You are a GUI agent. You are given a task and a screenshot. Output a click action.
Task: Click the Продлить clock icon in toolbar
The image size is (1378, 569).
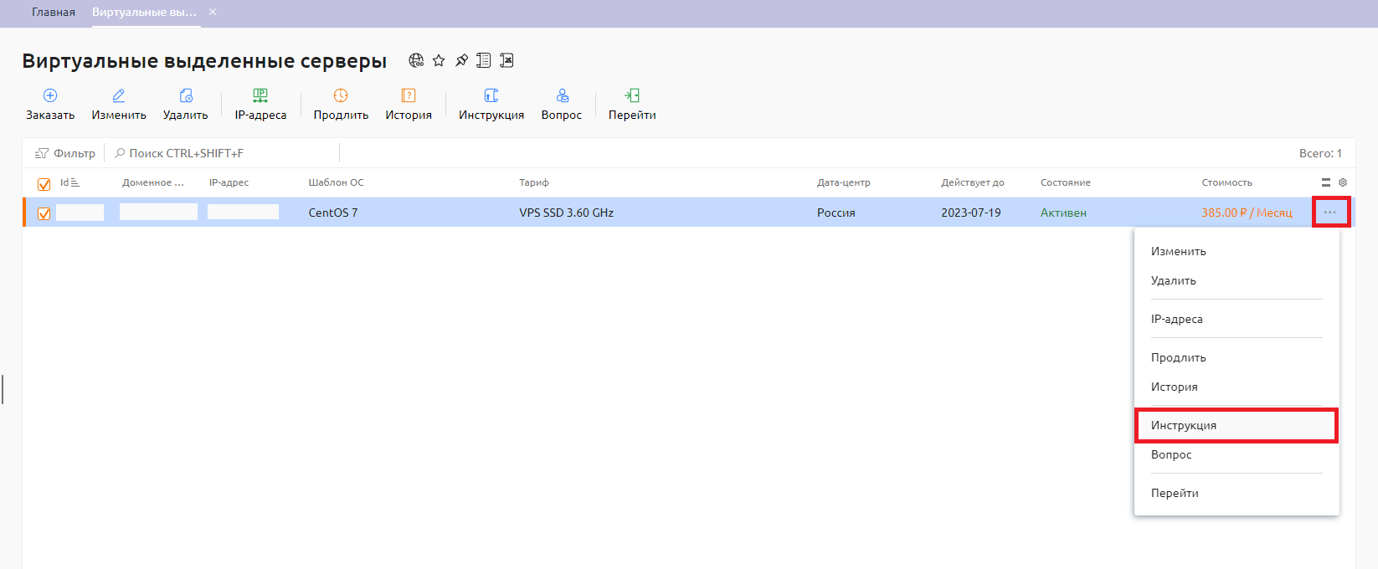341,96
